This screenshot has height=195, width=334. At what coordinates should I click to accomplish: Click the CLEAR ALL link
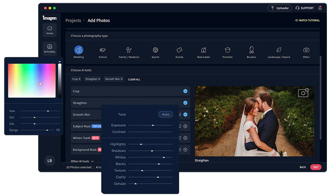tap(134, 79)
